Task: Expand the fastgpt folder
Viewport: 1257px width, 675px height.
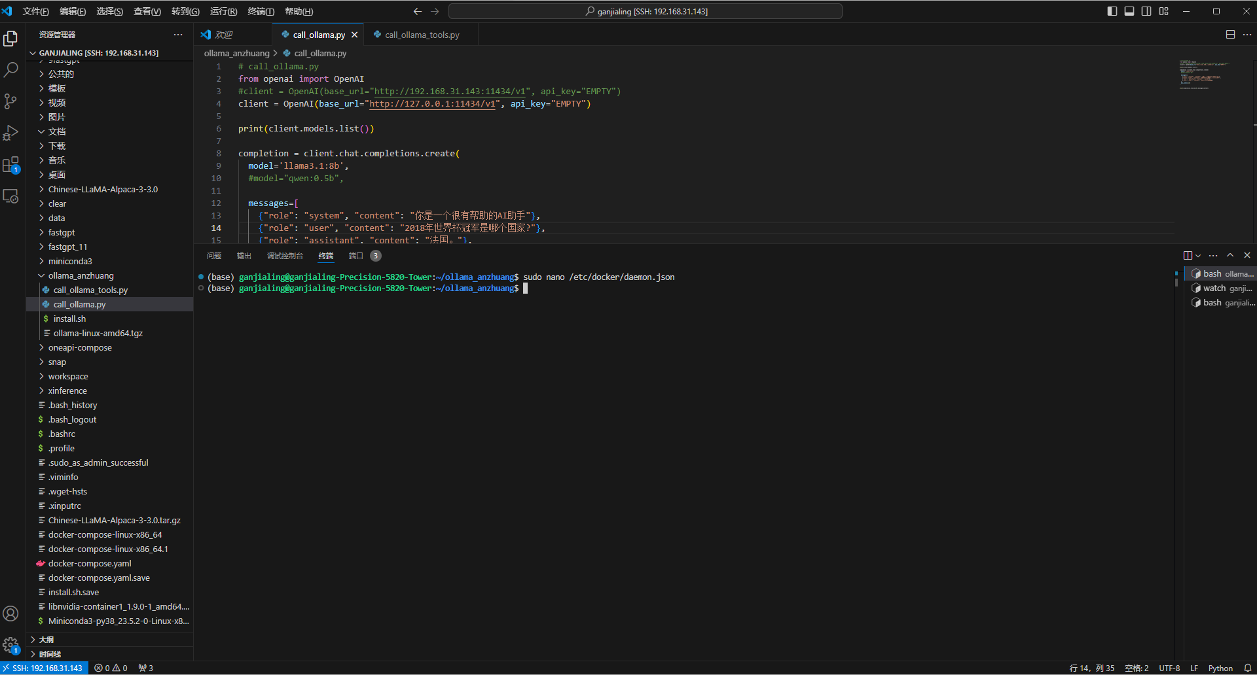Action: click(x=62, y=232)
